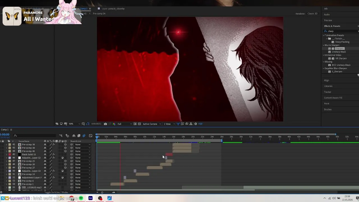Click the Draft 3D icon in timeline header
Image resolution: width=359 pixels, height=202 pixels.
click(x=67, y=136)
